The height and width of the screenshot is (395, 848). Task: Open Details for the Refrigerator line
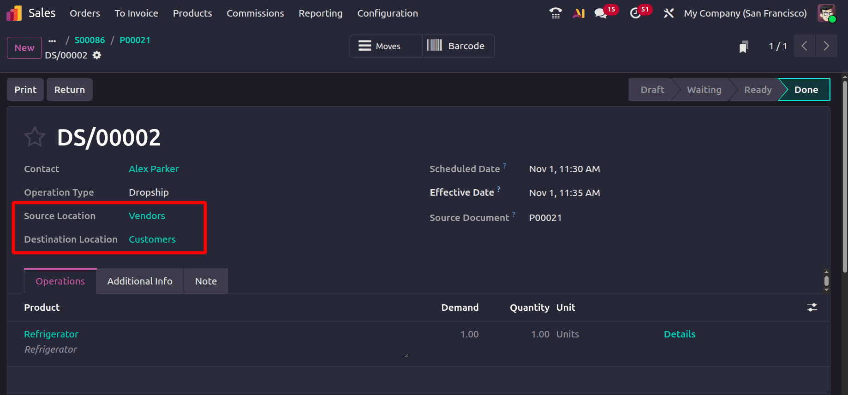click(x=680, y=334)
